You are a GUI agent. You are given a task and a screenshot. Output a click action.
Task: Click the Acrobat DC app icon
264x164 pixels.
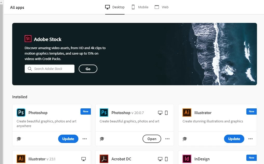point(104,159)
